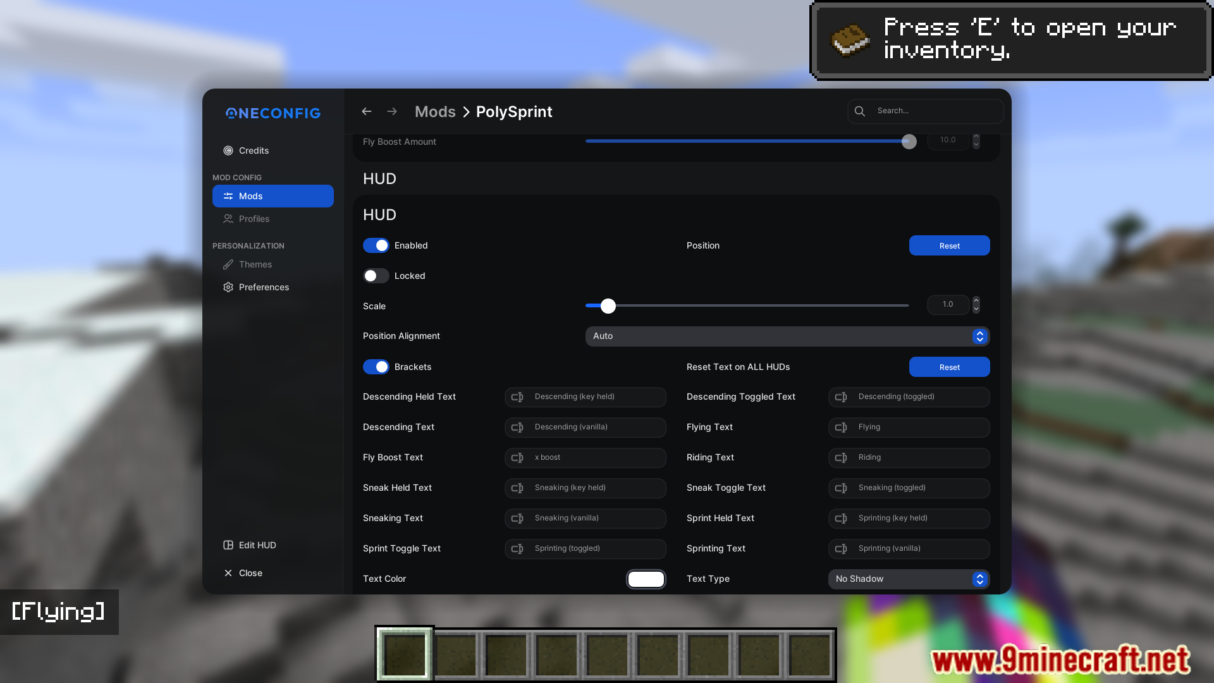Open Edit HUD mode
The image size is (1214, 683).
pyautogui.click(x=273, y=545)
